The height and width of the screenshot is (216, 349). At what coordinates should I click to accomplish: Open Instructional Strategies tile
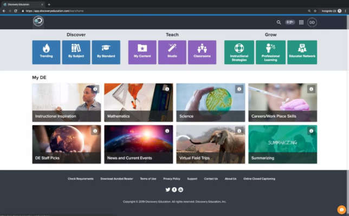(x=239, y=53)
